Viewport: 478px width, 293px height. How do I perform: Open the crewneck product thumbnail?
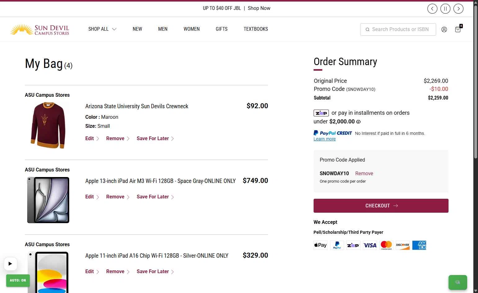[48, 125]
